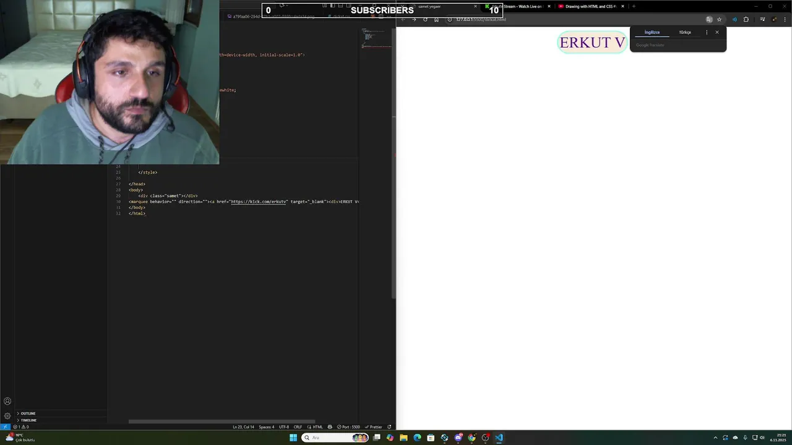The image size is (792, 445).
Task: Close the Drawing with HTML and CSS tab
Action: (x=623, y=6)
